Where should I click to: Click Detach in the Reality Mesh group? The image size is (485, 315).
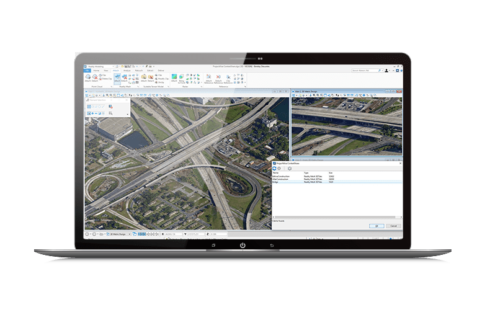point(125,78)
